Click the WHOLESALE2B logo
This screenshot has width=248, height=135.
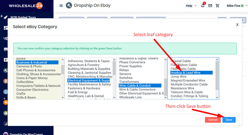pyautogui.click(x=26, y=6)
